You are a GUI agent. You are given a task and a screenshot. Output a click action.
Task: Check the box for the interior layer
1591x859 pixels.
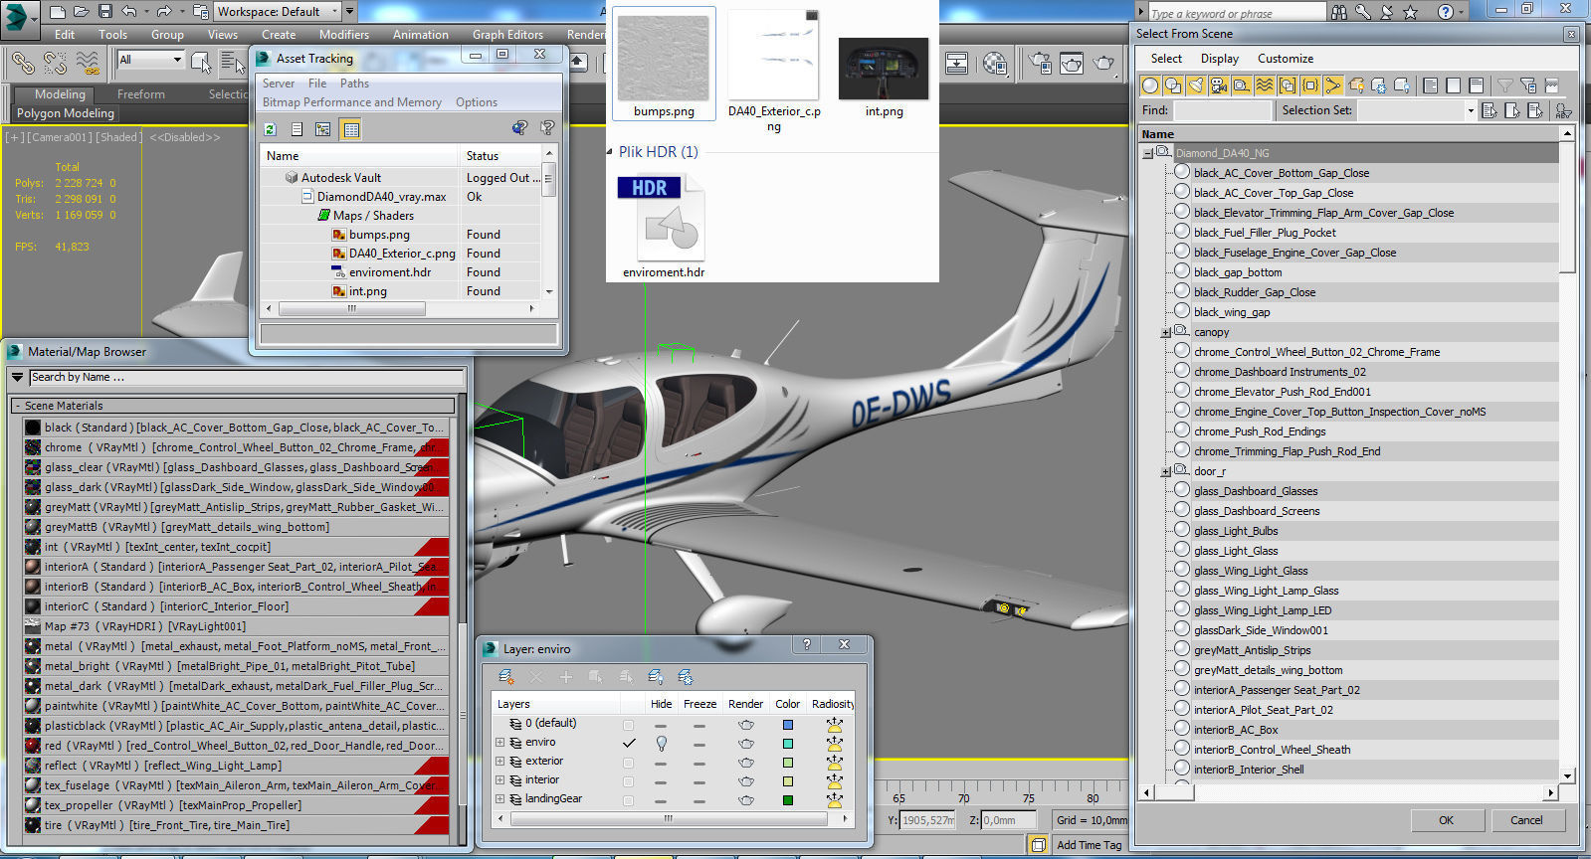click(x=628, y=781)
